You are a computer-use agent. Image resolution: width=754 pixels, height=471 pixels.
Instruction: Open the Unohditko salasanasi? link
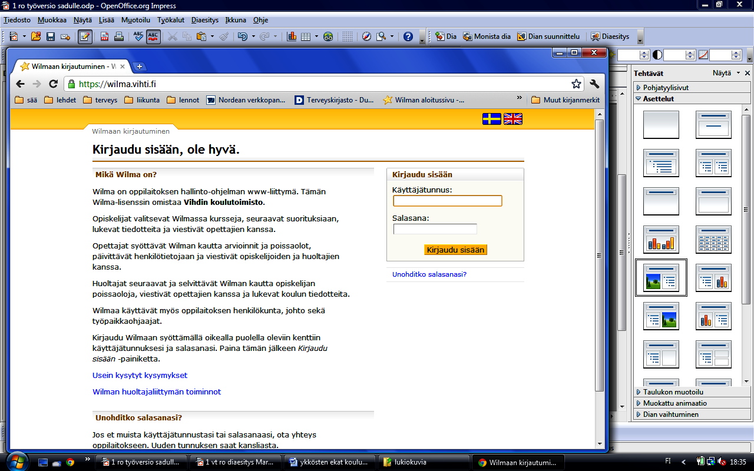coord(429,274)
